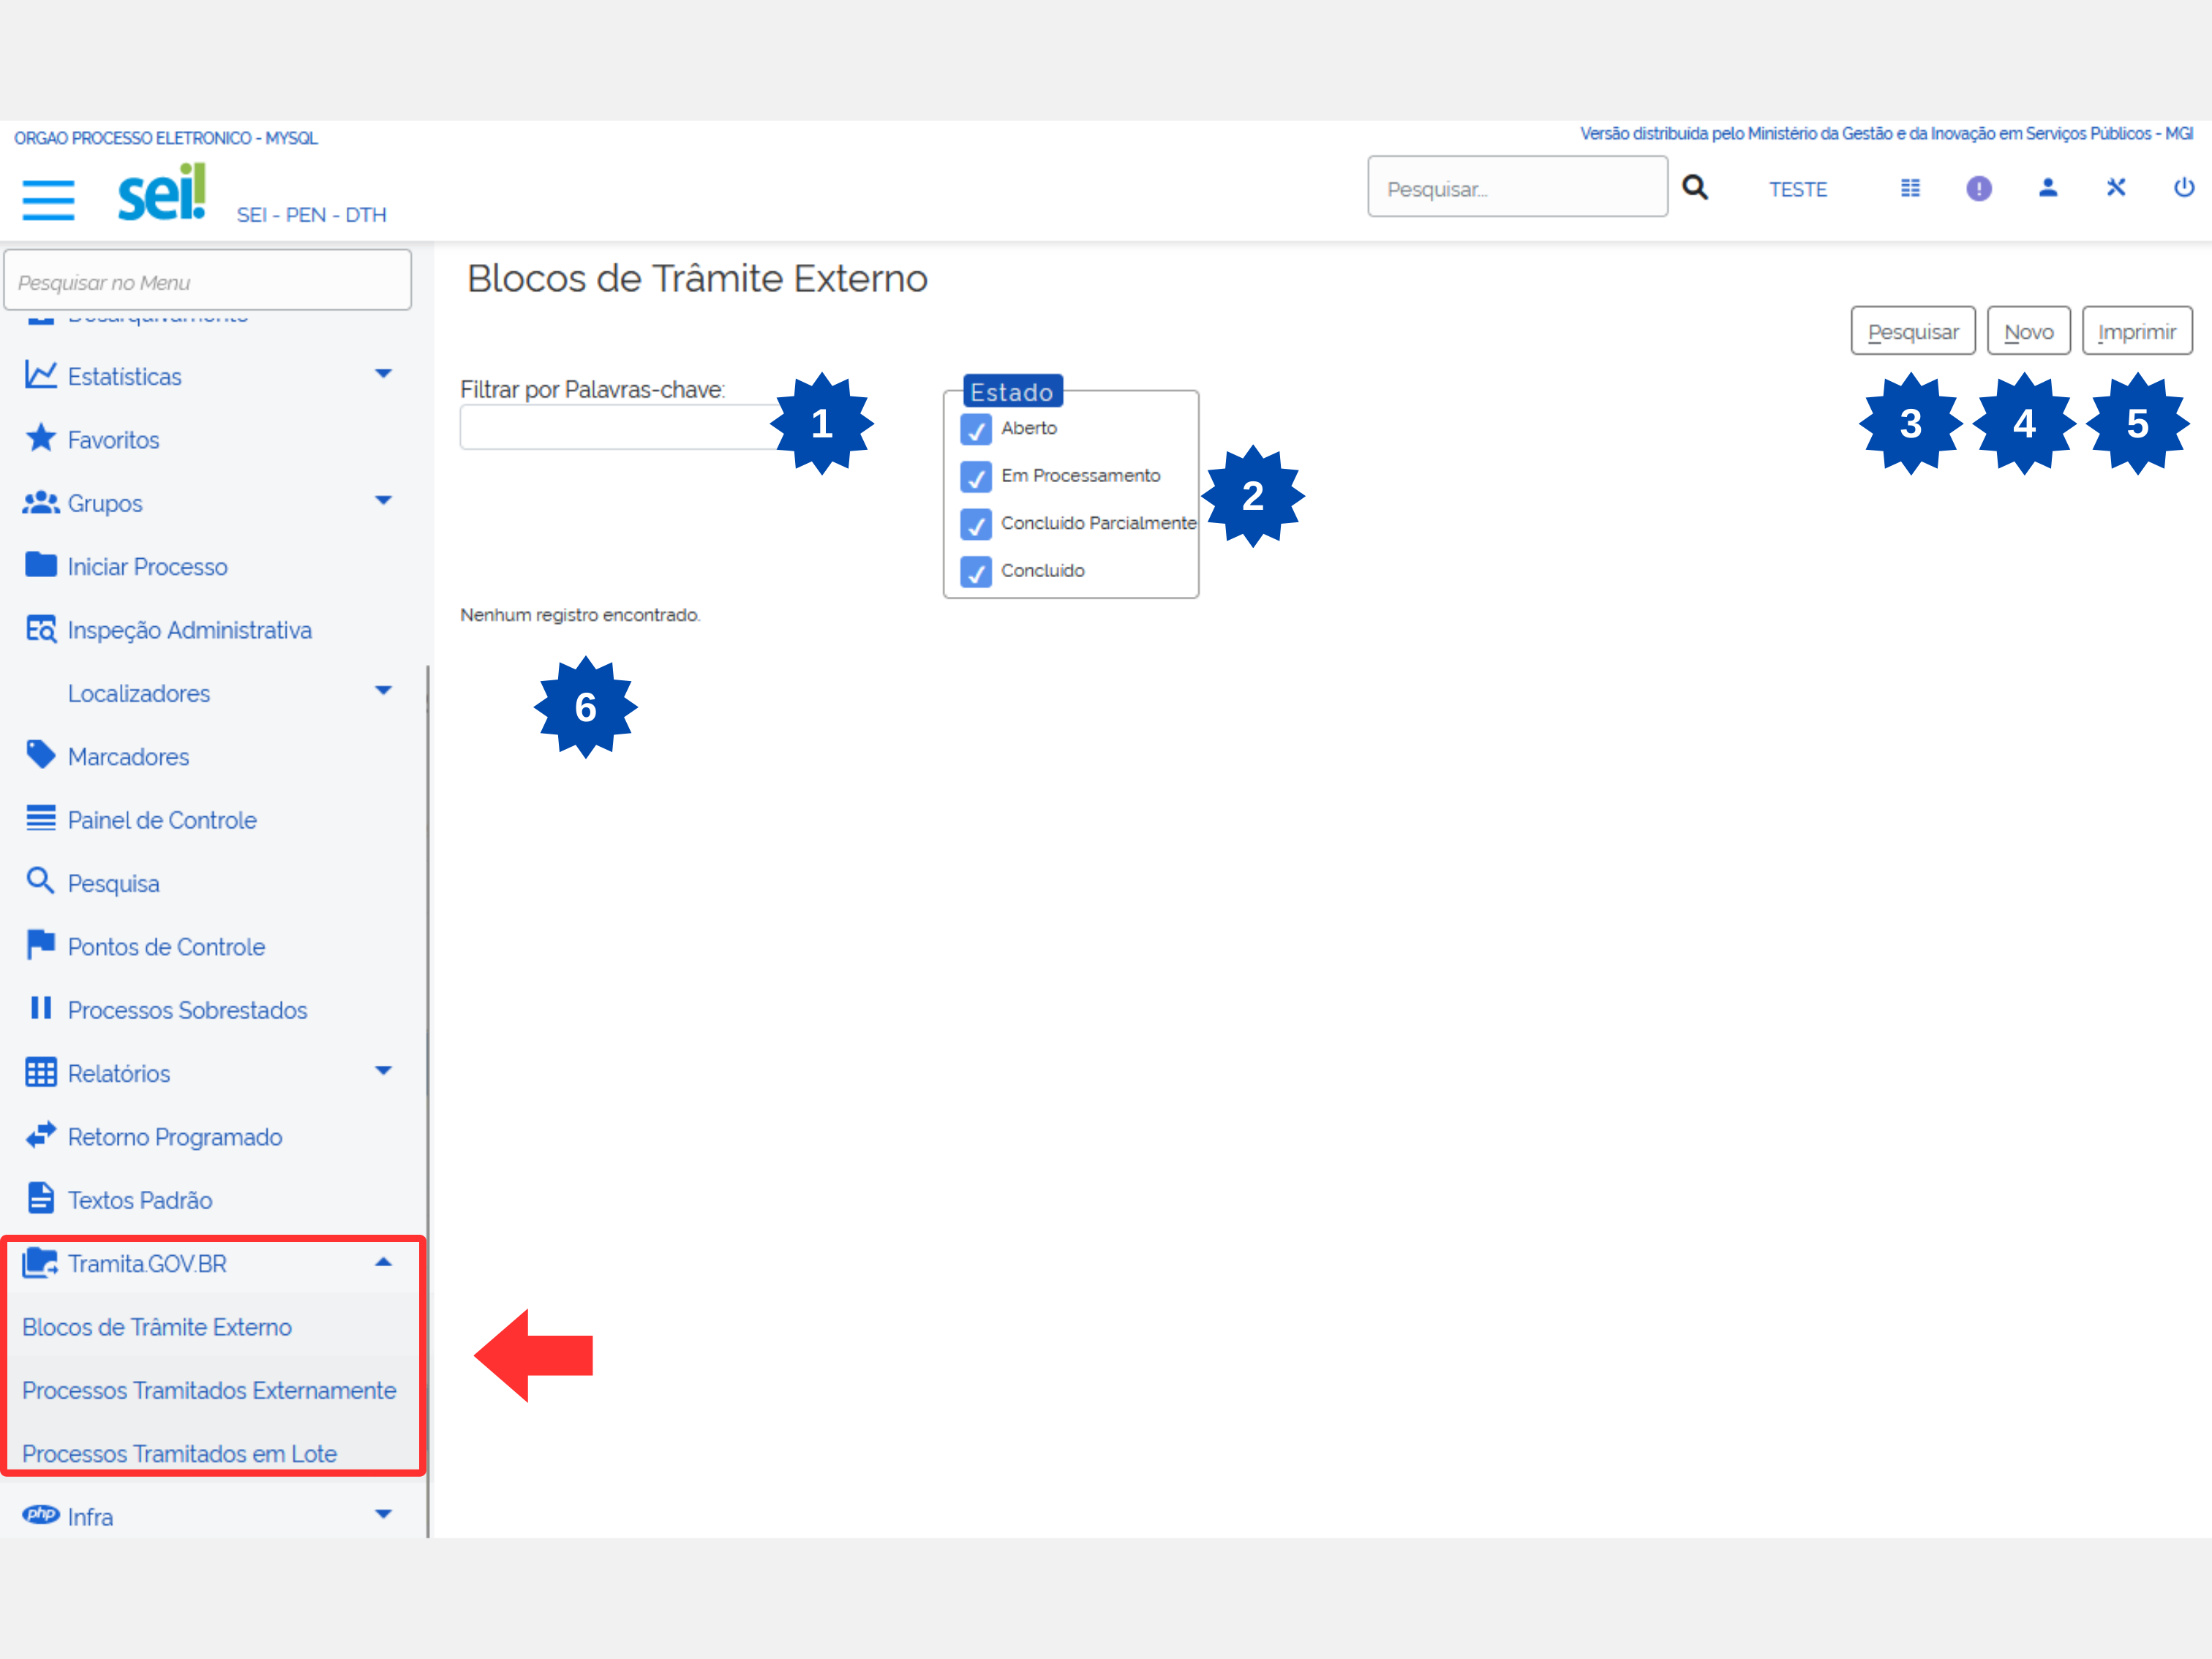Screen dimensions: 2212x1659
Task: Open the user profile icon
Action: [x=2047, y=188]
